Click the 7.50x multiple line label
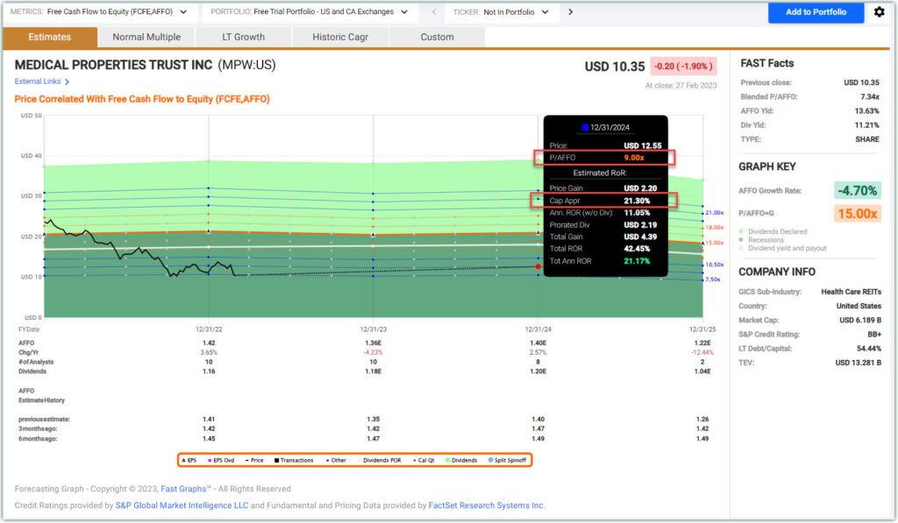The width and height of the screenshot is (898, 523). point(713,279)
